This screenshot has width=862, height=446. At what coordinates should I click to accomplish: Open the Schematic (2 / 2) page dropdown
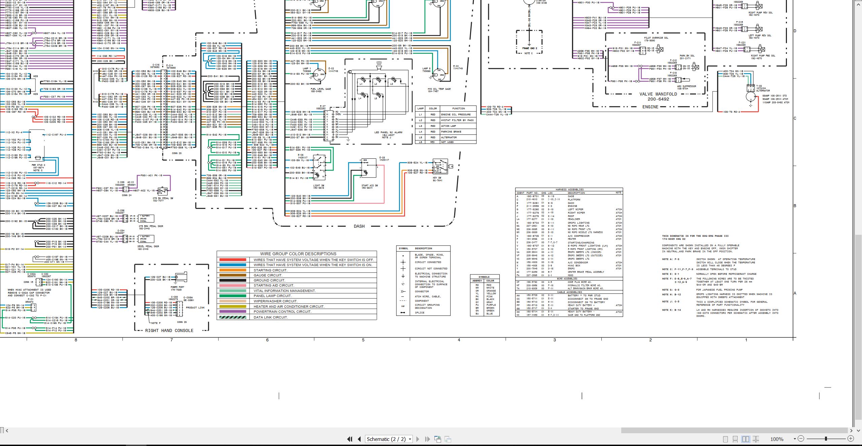click(389, 439)
